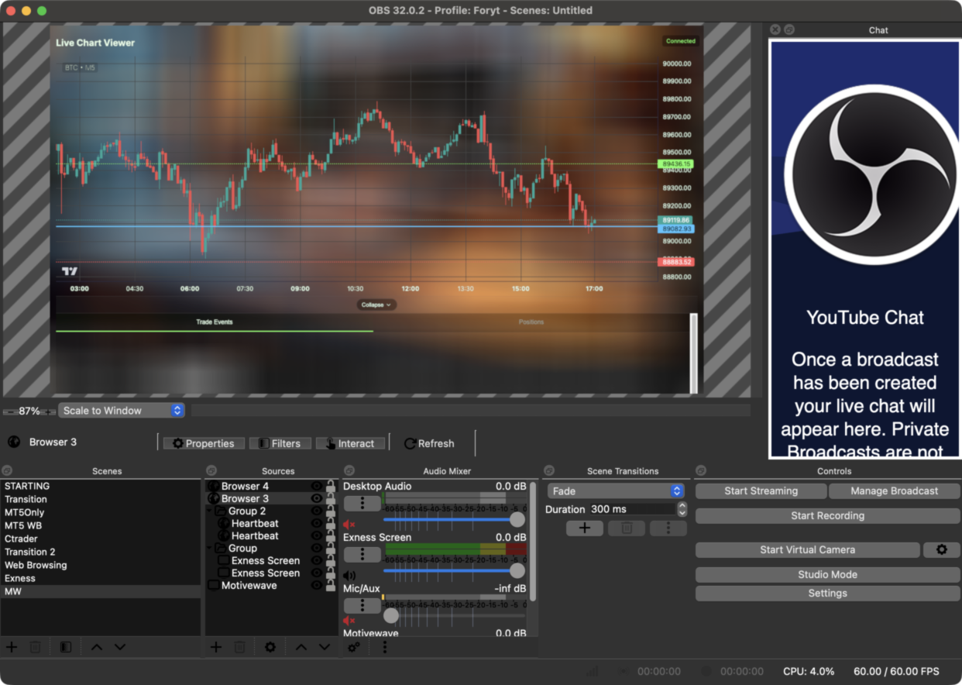Hide Browser 4 source using eye icon
Screen dimensions: 962x685
(x=316, y=486)
